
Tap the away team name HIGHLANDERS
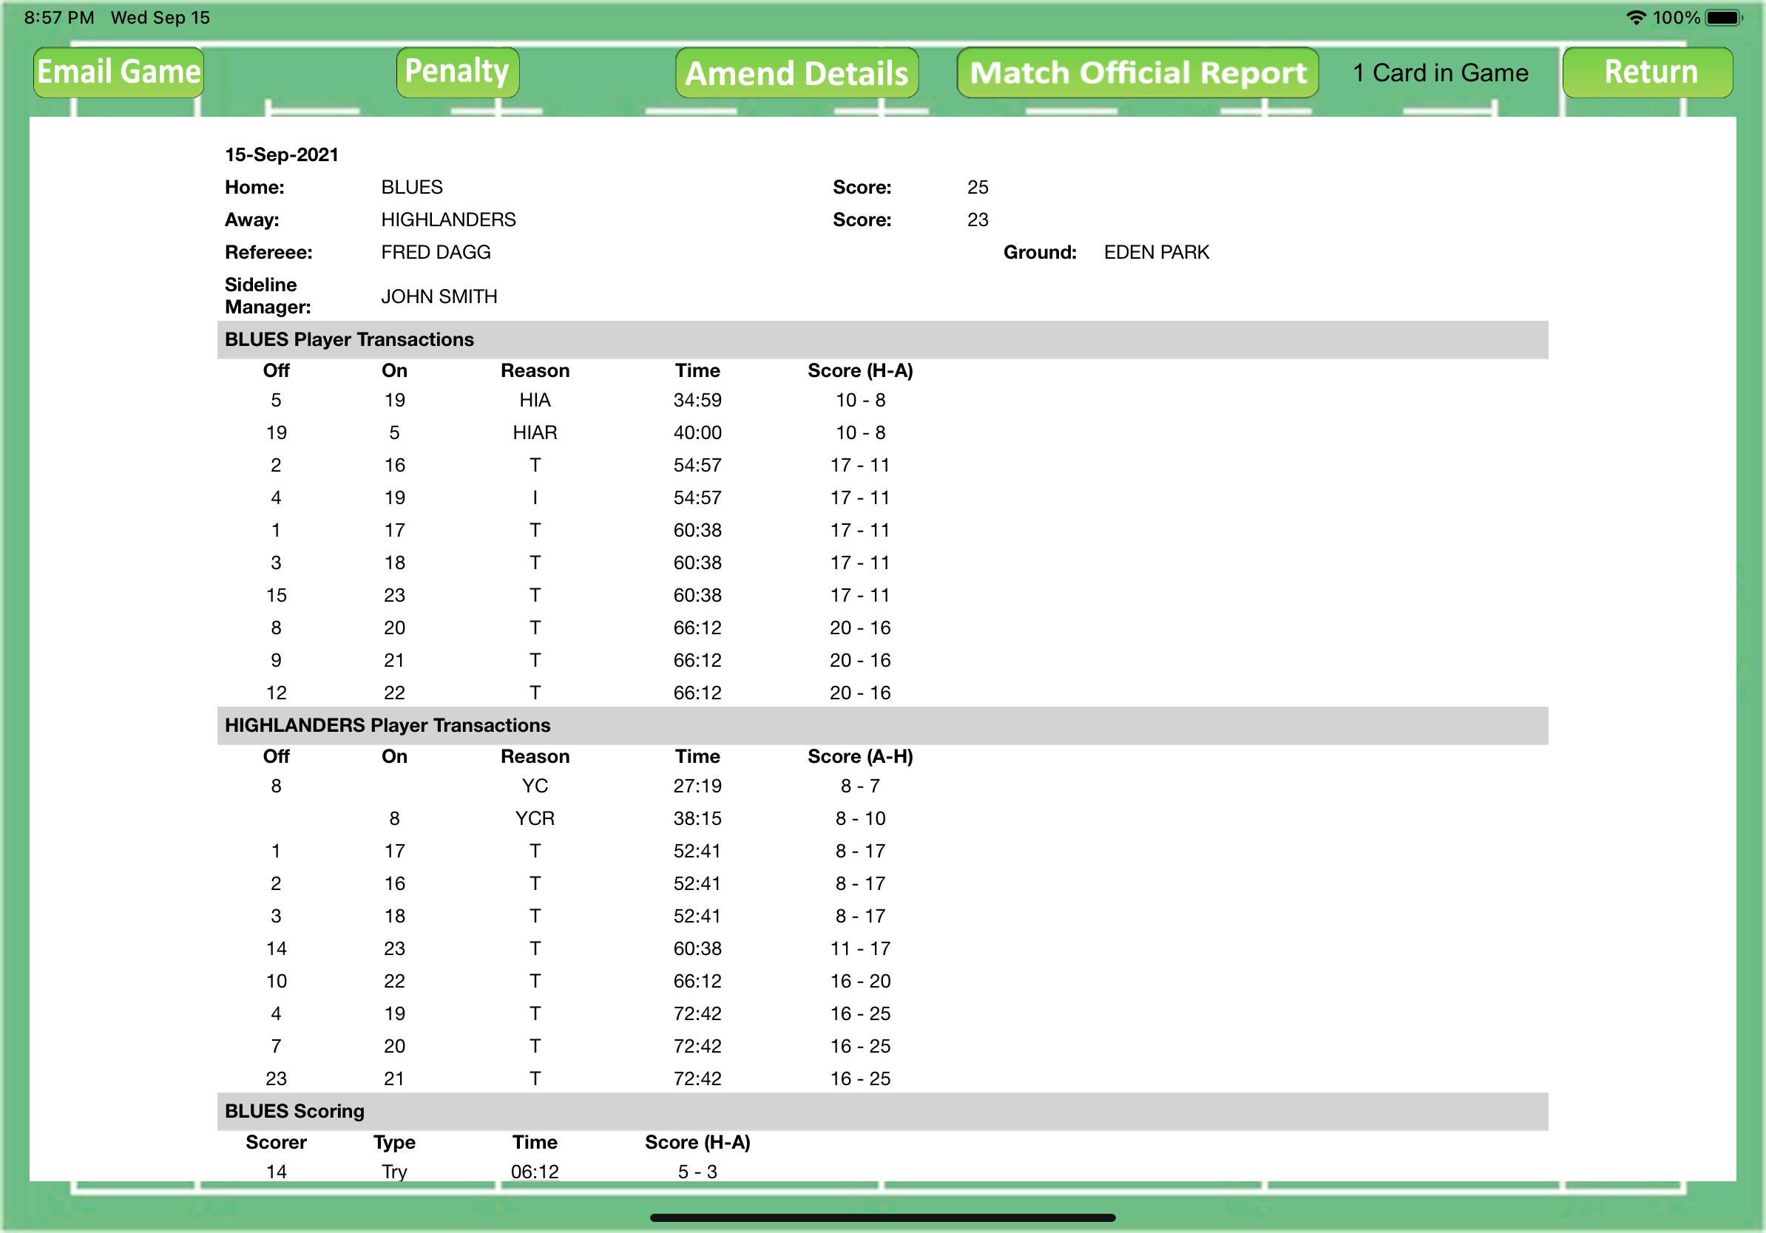pos(448,220)
